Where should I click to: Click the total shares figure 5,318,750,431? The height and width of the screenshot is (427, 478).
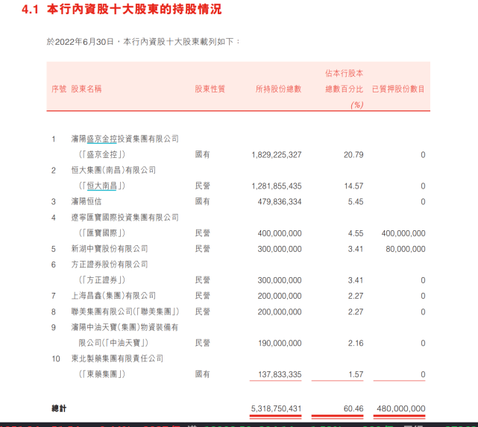pyautogui.click(x=276, y=408)
